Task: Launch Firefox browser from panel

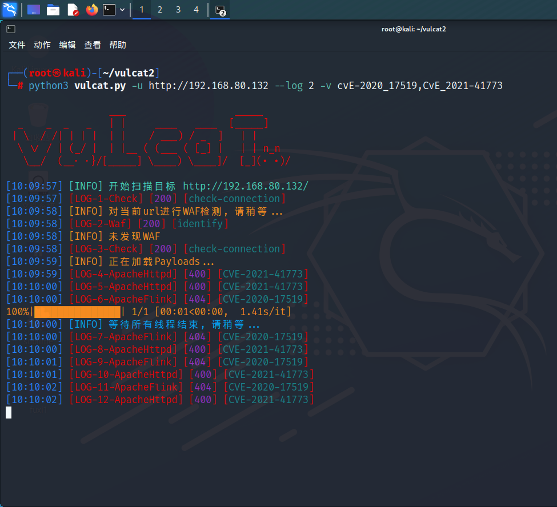Action: (x=91, y=10)
